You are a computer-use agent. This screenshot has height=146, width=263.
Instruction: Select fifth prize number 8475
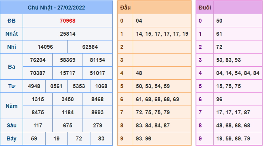point(38,112)
